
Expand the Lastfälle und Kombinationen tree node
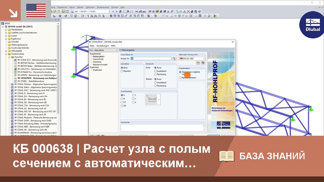coord(6,33)
